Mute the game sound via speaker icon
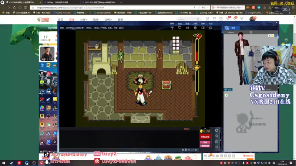 pos(188,28)
